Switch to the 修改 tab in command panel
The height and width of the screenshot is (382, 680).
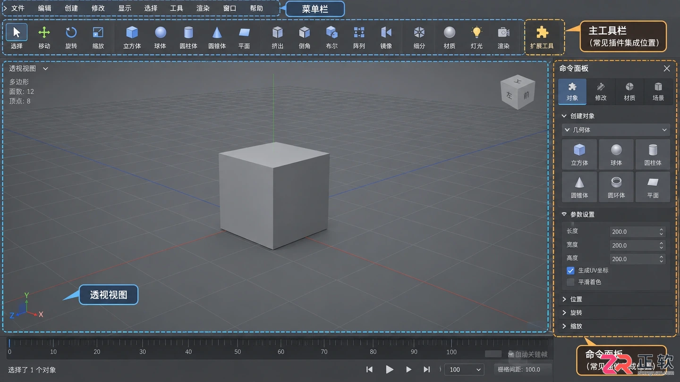(601, 91)
